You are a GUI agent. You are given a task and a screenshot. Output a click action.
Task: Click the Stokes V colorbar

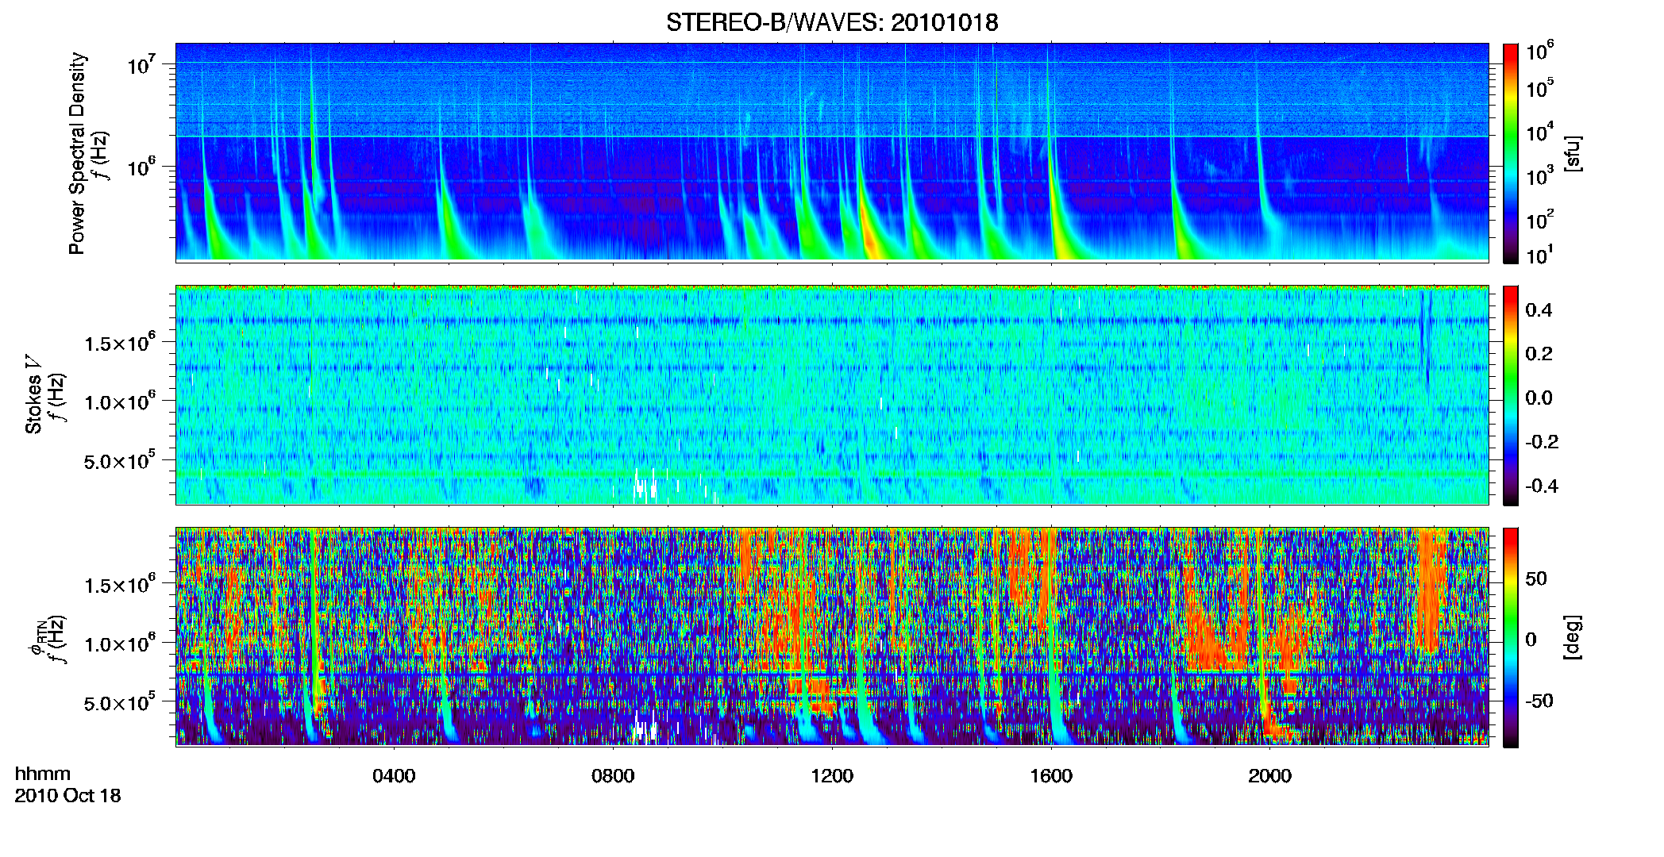pyautogui.click(x=1511, y=395)
